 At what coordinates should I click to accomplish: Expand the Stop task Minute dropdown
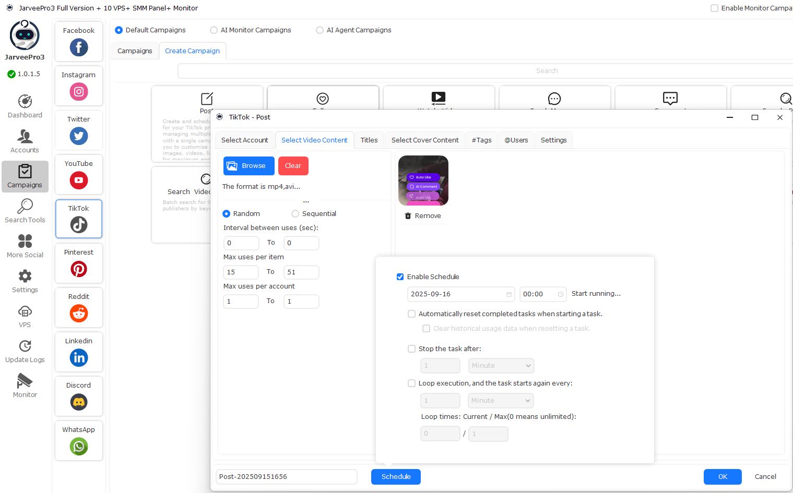501,366
